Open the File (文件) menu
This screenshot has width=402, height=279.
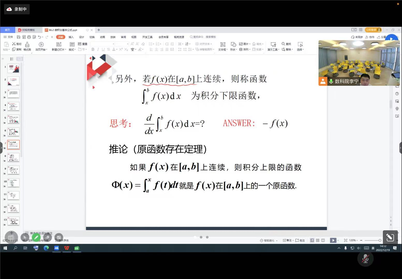click(x=8, y=37)
